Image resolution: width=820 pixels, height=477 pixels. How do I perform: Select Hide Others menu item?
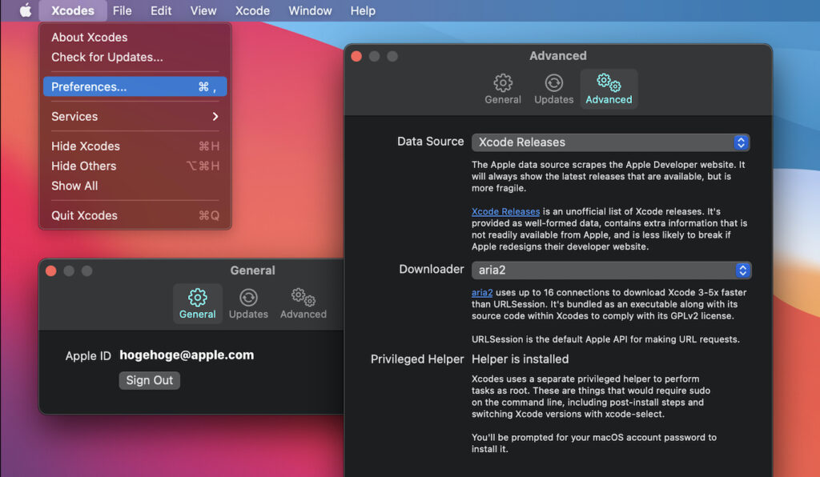point(84,166)
